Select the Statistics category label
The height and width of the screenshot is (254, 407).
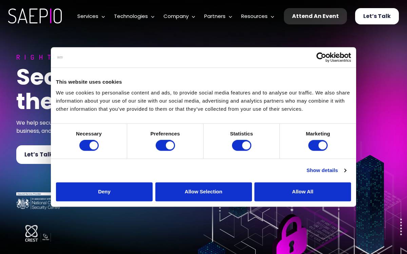click(241, 134)
